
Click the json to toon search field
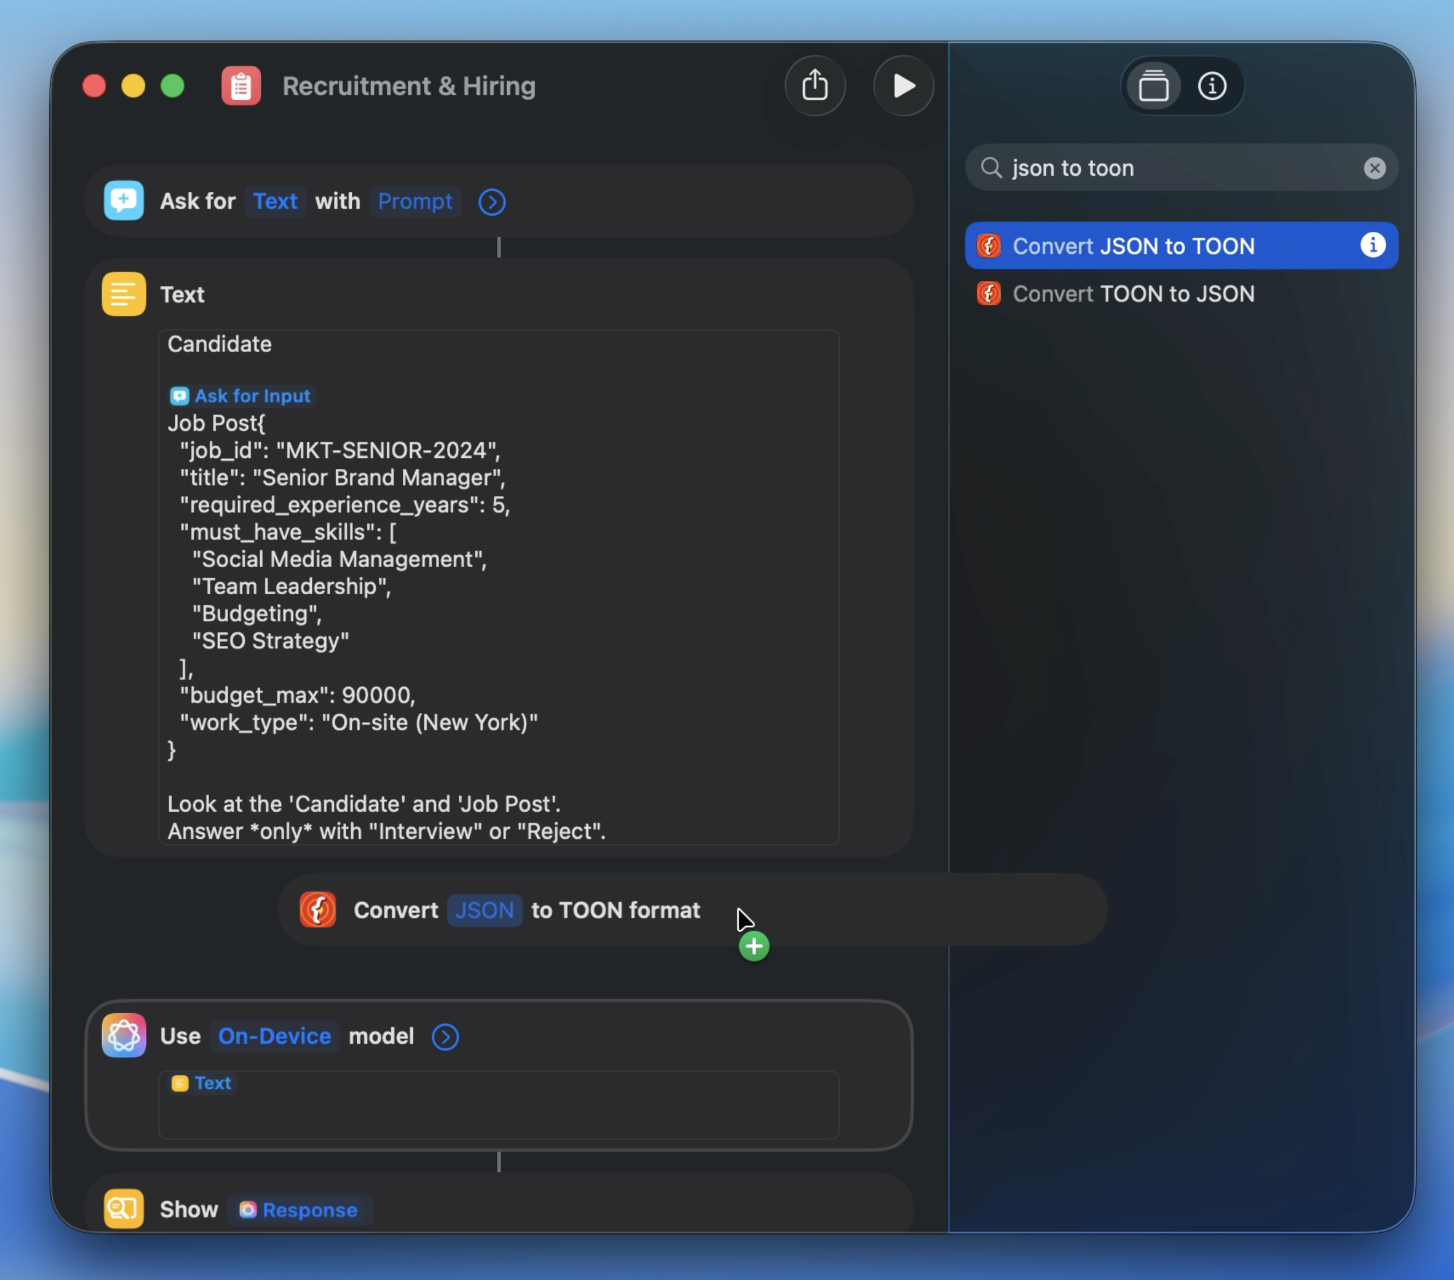(1174, 168)
